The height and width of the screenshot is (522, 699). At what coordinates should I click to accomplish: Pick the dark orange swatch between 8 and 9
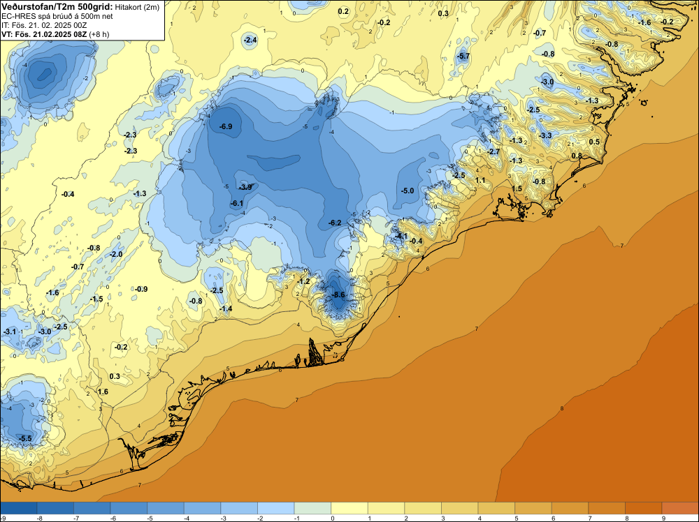click(643, 508)
